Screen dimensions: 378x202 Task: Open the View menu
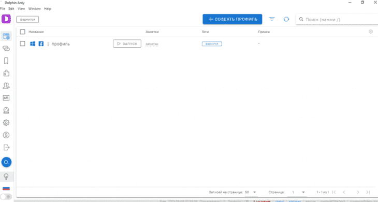(x=21, y=9)
